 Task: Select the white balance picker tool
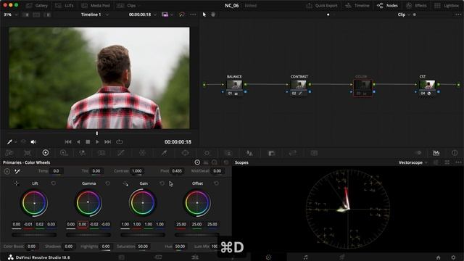click(17, 171)
